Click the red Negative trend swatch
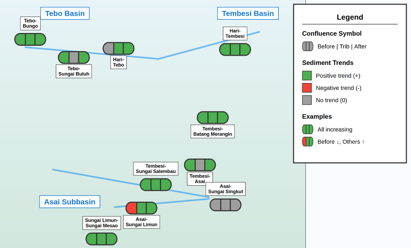 (x=307, y=88)
